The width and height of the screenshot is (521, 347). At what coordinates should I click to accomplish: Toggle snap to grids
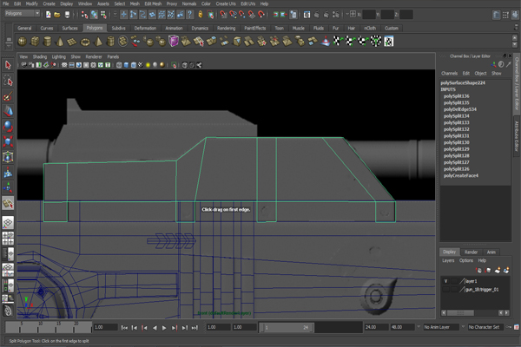(x=223, y=14)
